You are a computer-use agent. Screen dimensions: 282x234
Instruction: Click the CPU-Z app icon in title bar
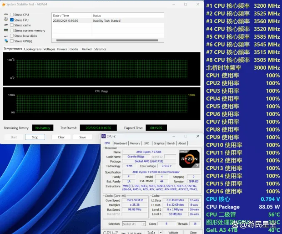pyautogui.click(x=103, y=136)
